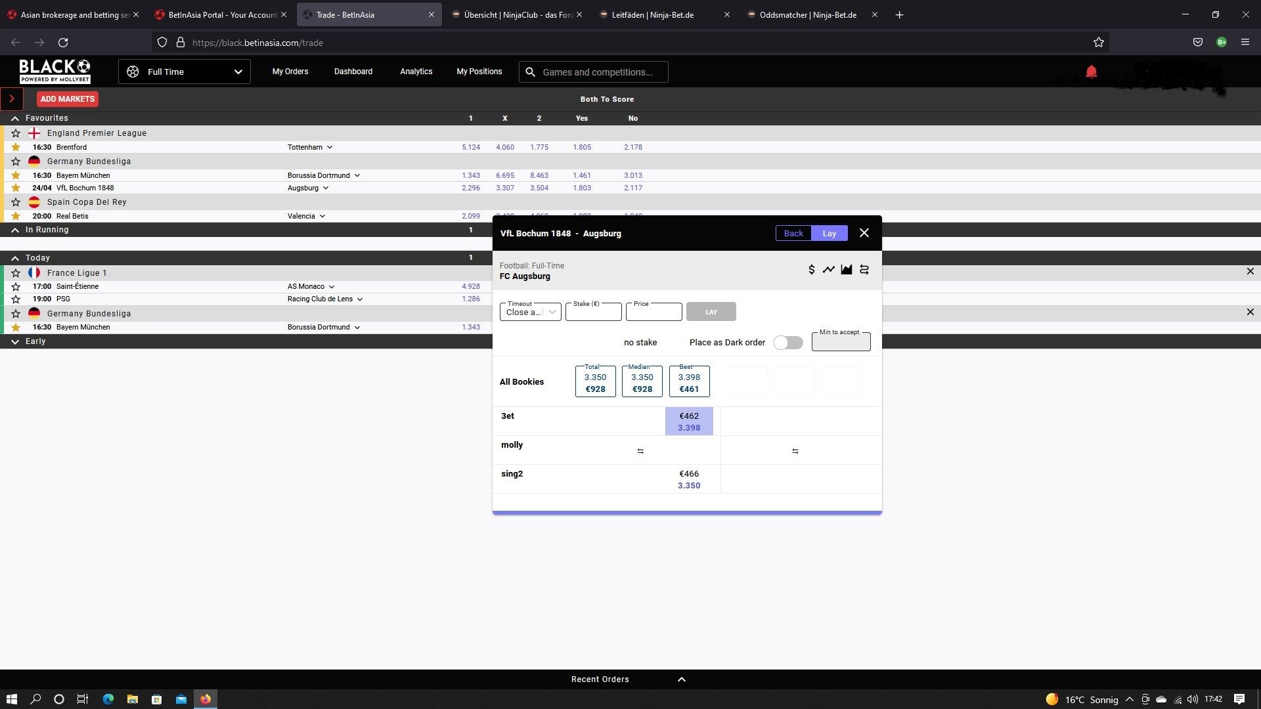Open Firefox from the taskbar
This screenshot has height=709, width=1261.
[x=206, y=699]
